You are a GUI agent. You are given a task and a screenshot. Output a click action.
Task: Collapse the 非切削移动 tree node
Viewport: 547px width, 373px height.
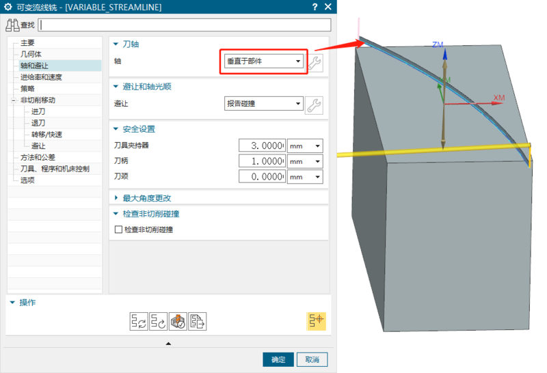click(14, 100)
